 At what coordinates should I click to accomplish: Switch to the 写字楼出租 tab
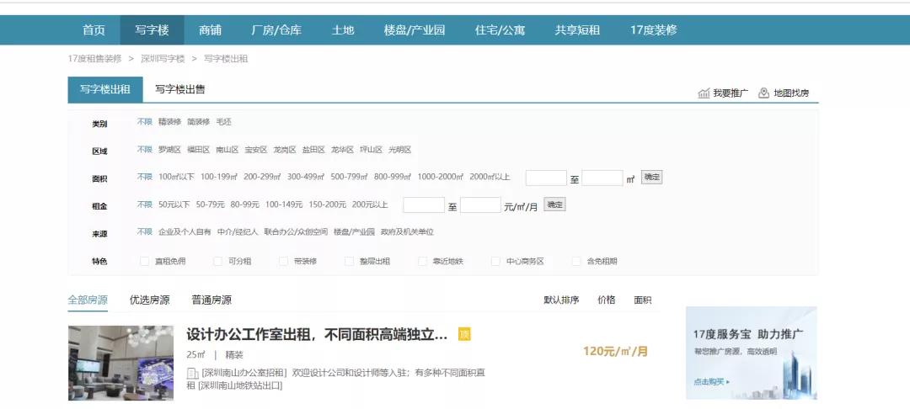[105, 90]
